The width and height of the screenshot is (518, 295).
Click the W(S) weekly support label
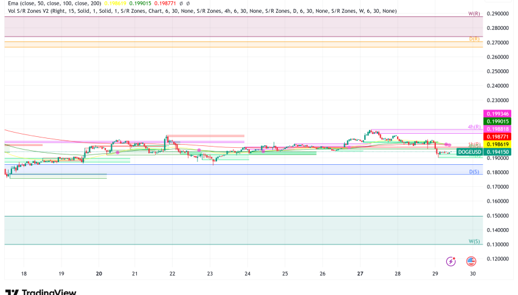click(x=475, y=241)
